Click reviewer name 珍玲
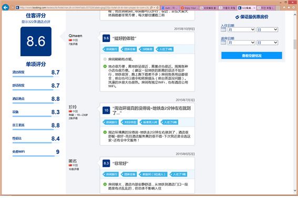Screen dimensions: 298x198 click(x=73, y=107)
